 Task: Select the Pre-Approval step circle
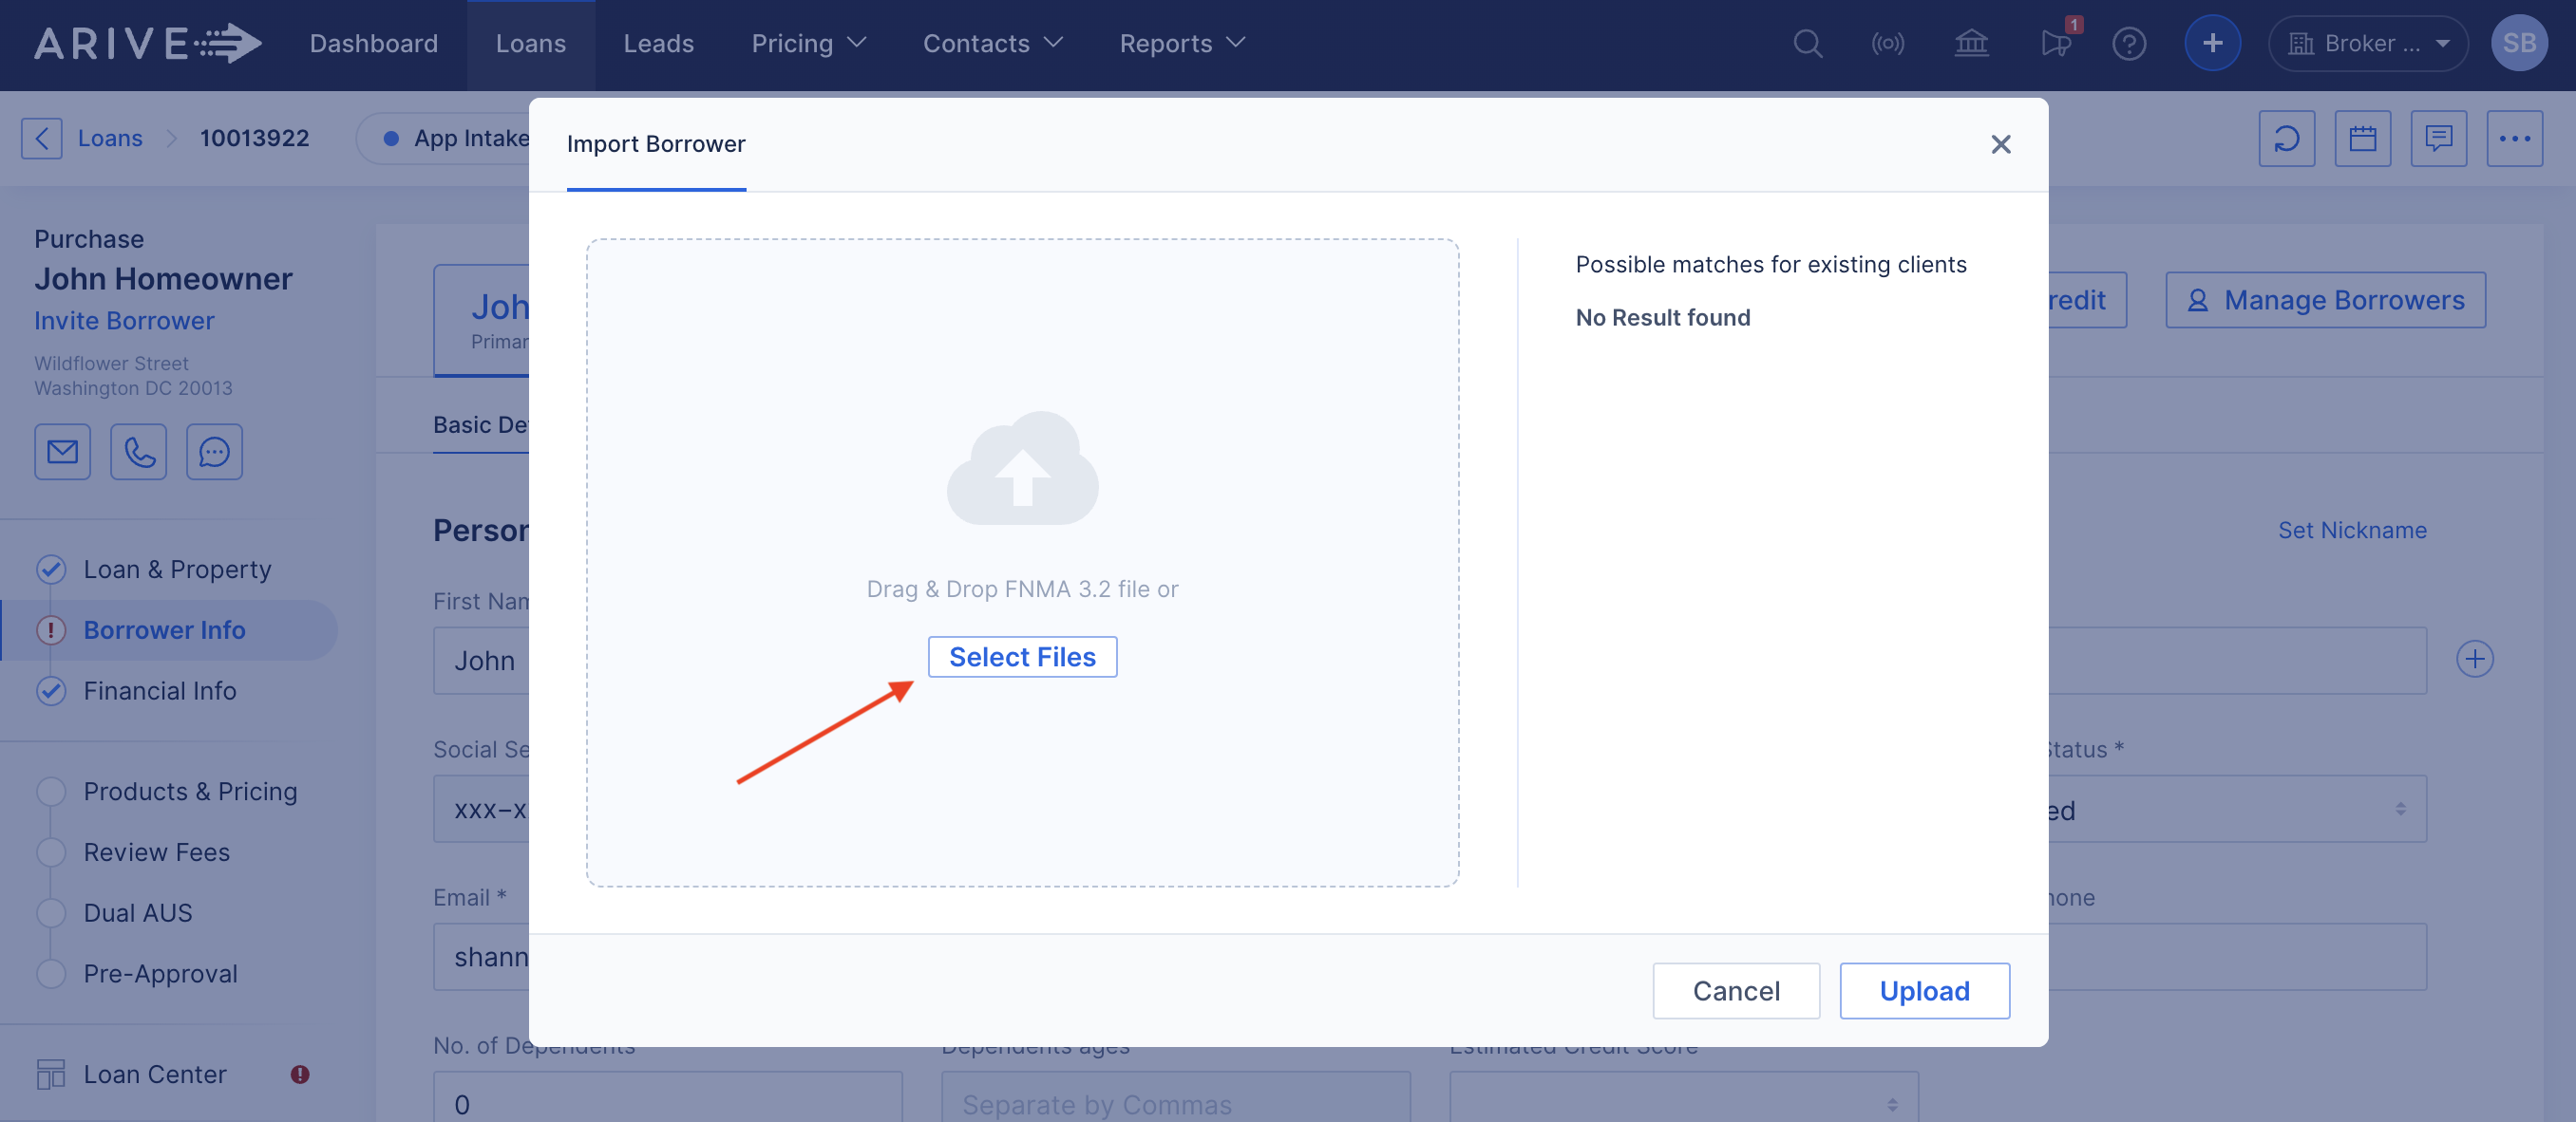coord(51,974)
